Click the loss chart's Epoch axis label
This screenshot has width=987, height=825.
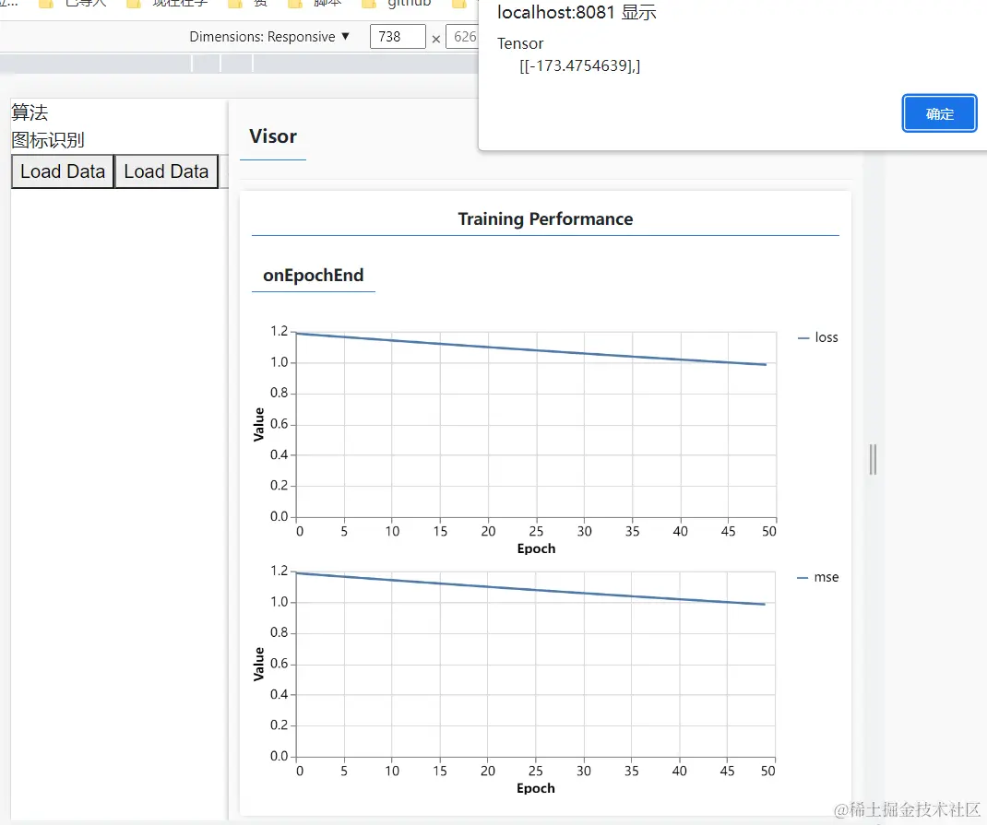(x=536, y=548)
